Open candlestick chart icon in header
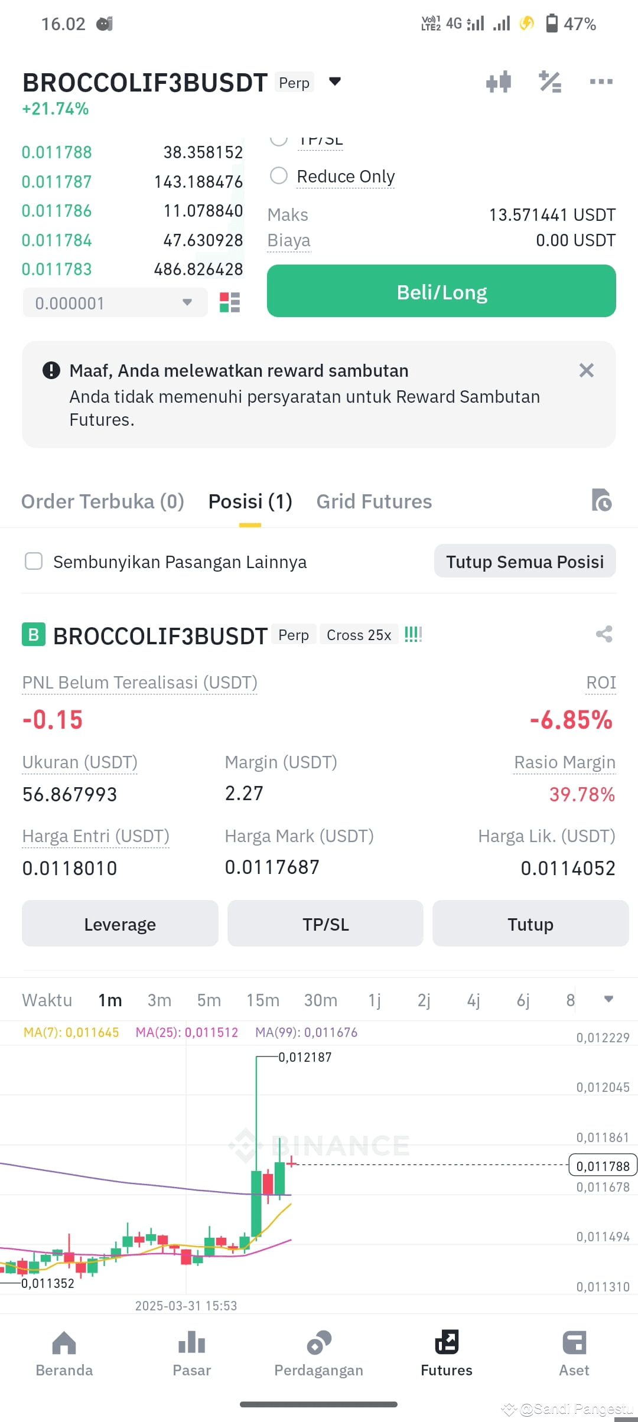This screenshot has height=1422, width=638. [499, 81]
